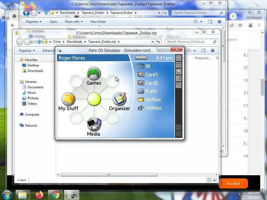The image size is (267, 200).
Task: Select Desktop in navigation pane
Action: click(x=33, y=65)
